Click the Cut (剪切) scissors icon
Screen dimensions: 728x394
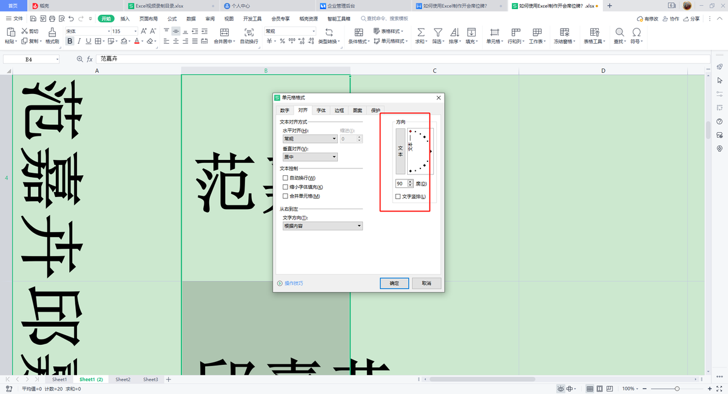tap(24, 31)
